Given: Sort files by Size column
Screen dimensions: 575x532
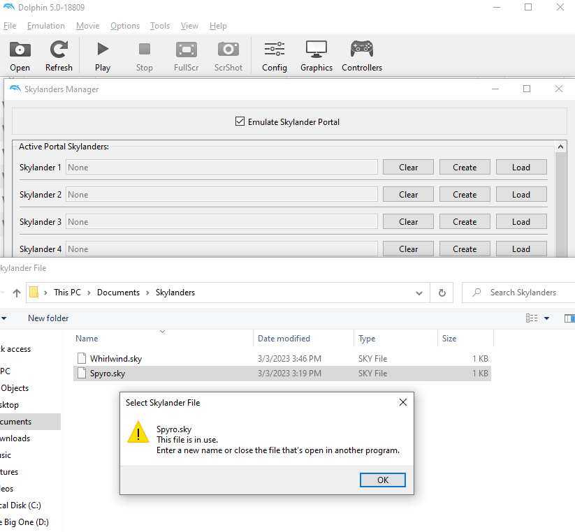Looking at the screenshot, I should (449, 338).
